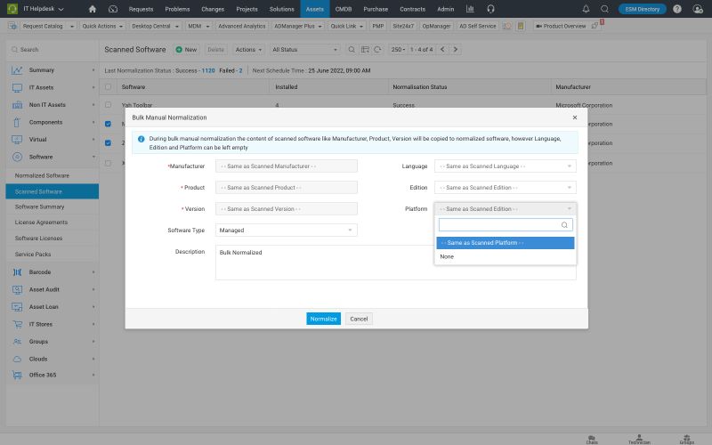Open the Software Type dropdown
This screenshot has width=712, height=445.
coord(286,231)
